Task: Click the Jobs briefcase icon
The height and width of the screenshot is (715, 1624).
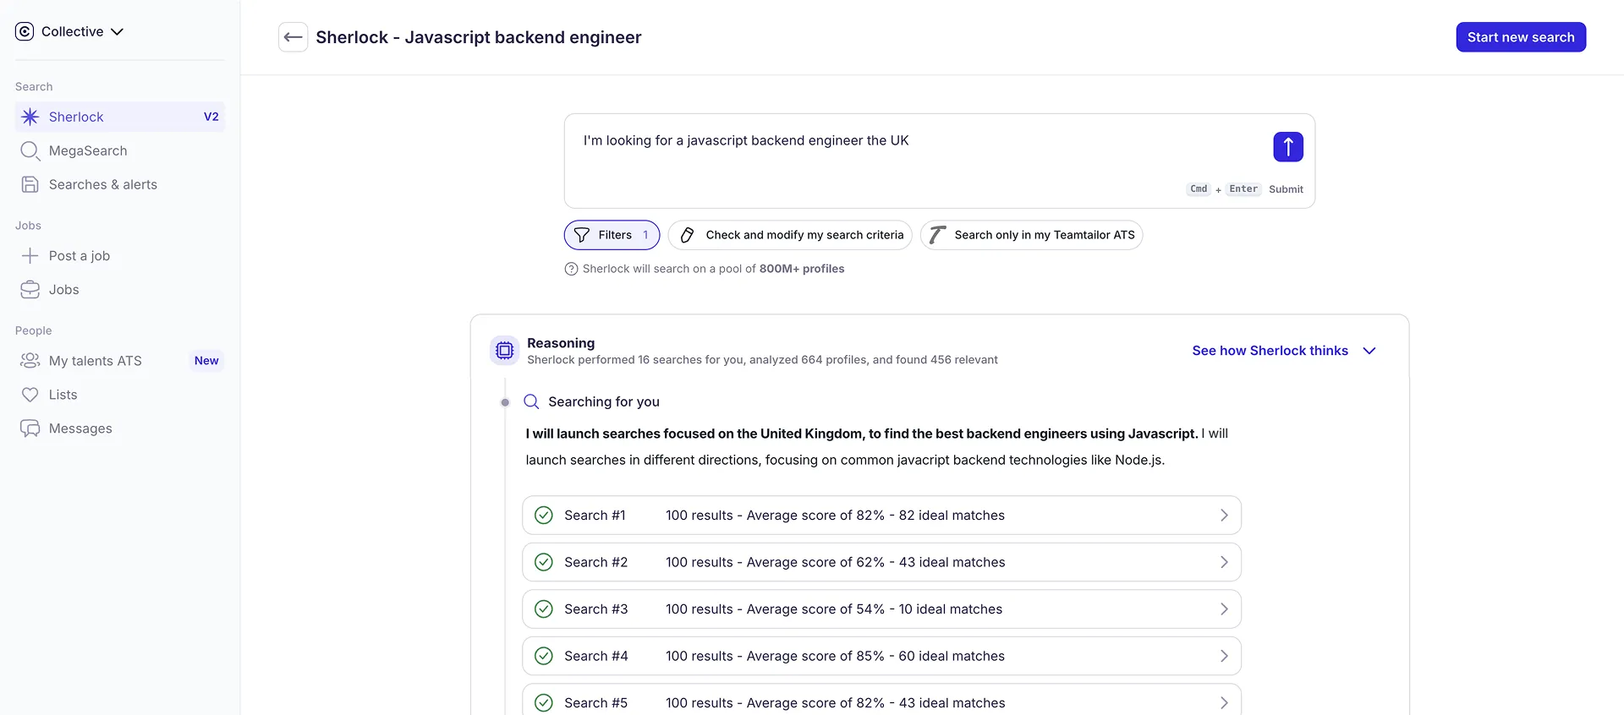Action: click(30, 289)
